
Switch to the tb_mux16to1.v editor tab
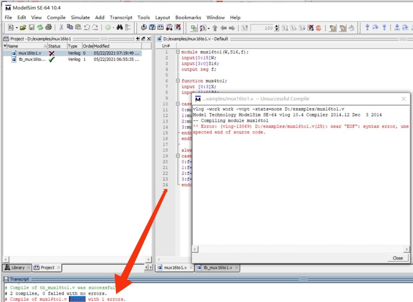click(218, 268)
